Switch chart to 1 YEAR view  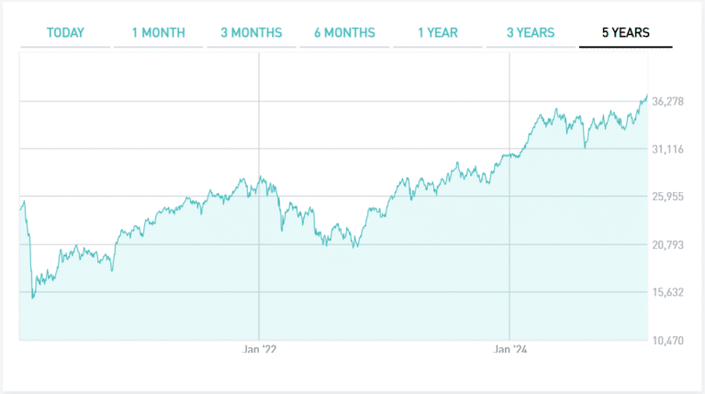(x=438, y=33)
